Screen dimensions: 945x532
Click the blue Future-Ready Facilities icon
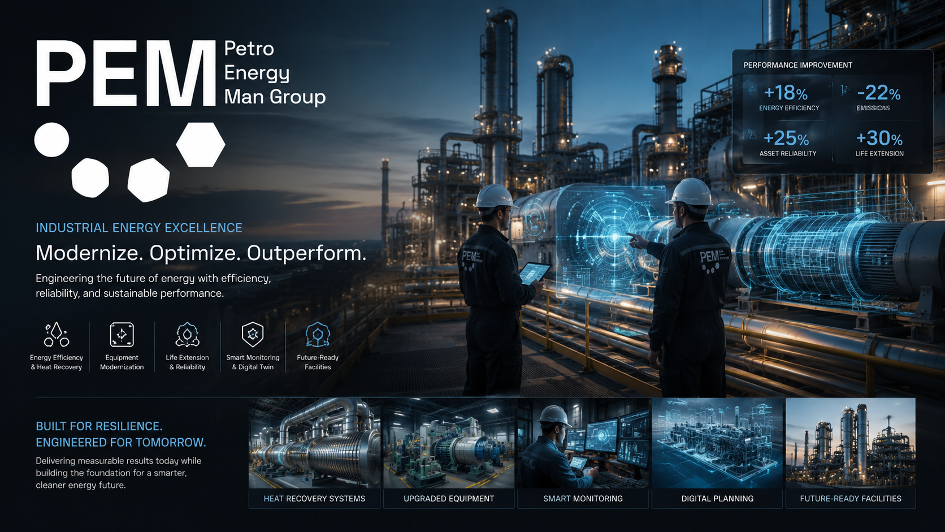[318, 335]
